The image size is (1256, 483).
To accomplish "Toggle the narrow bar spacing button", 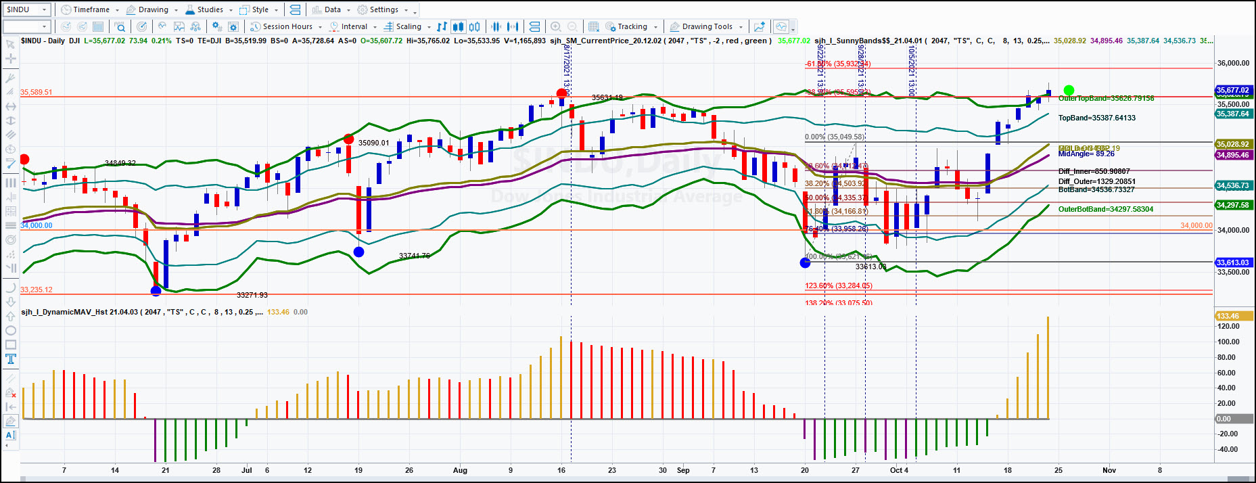I will (496, 26).
